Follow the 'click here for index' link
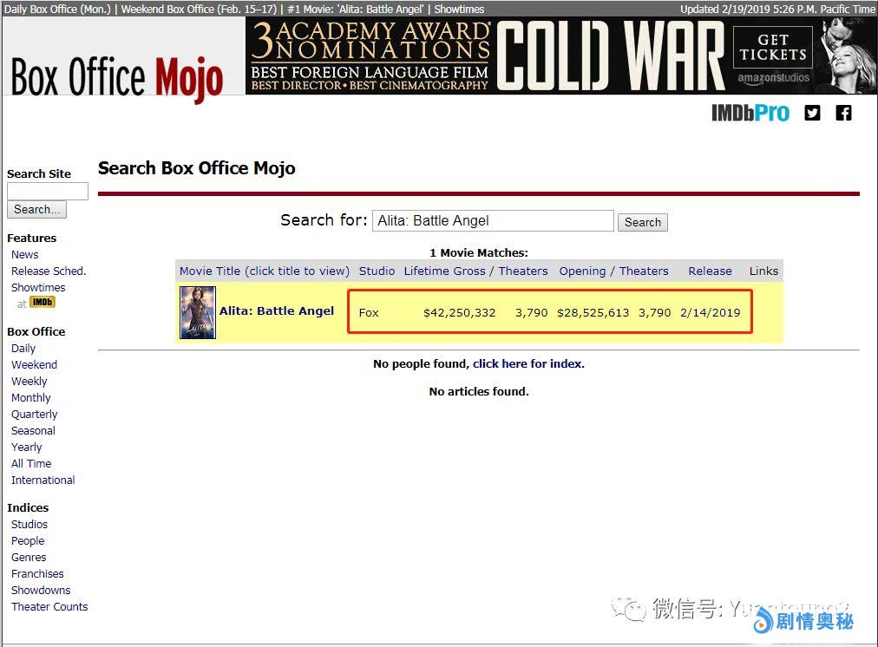Screen dimensions: 878x647 tap(527, 364)
